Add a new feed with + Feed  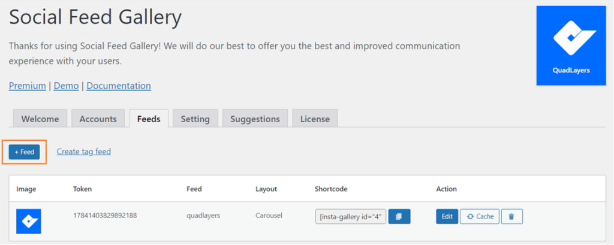[x=24, y=152]
